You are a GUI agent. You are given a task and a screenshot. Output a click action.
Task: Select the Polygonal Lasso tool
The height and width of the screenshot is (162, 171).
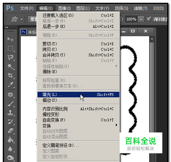point(10,57)
